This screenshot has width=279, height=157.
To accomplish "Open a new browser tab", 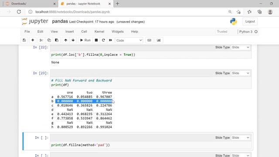I will pyautogui.click(x=117, y=3).
